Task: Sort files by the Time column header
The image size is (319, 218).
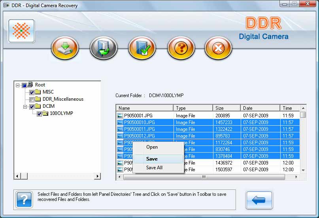Action: coord(290,108)
